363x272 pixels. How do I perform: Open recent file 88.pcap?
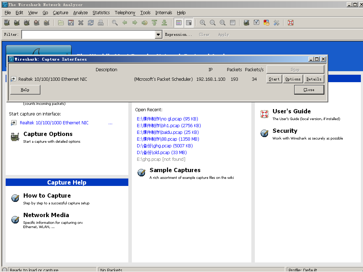(168, 139)
